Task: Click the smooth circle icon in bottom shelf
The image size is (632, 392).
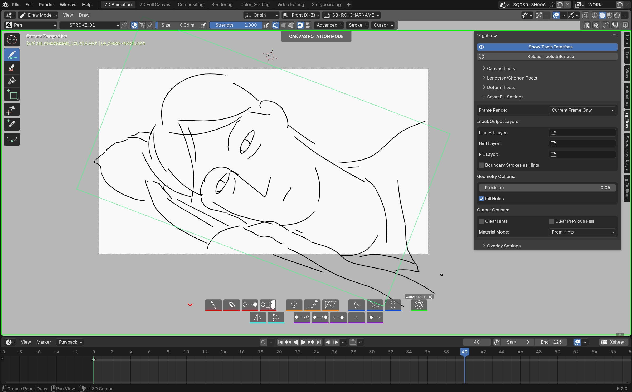Action: tap(294, 305)
